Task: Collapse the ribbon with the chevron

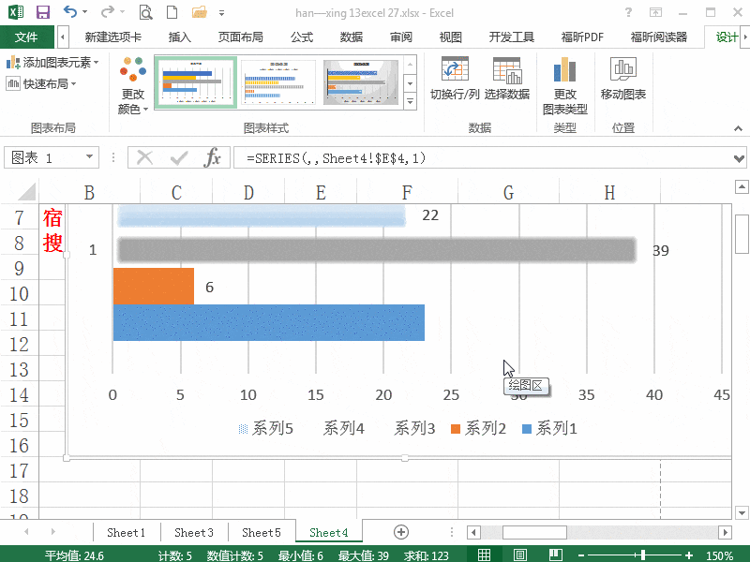Action: 739,129
